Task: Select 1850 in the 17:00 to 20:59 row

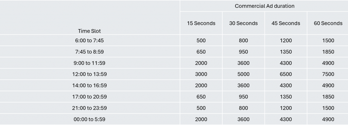Action: click(x=328, y=96)
